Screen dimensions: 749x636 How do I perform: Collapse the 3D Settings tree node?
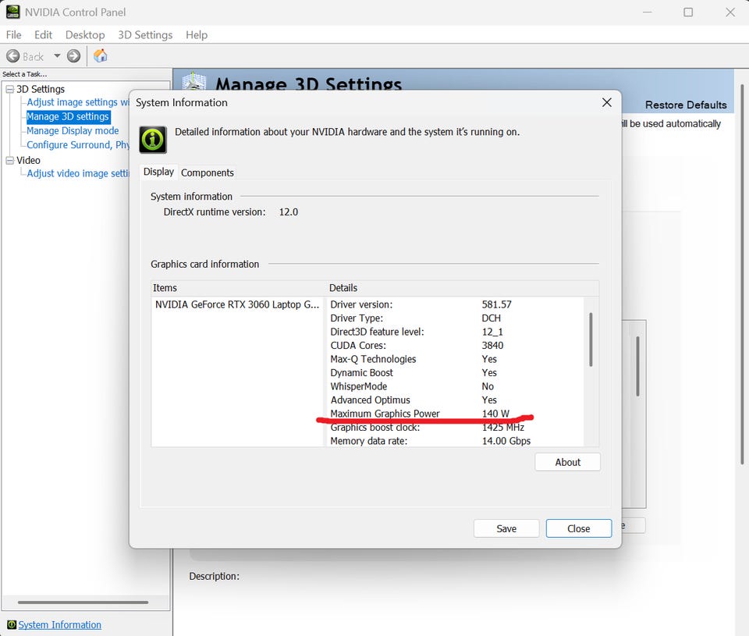click(x=9, y=90)
